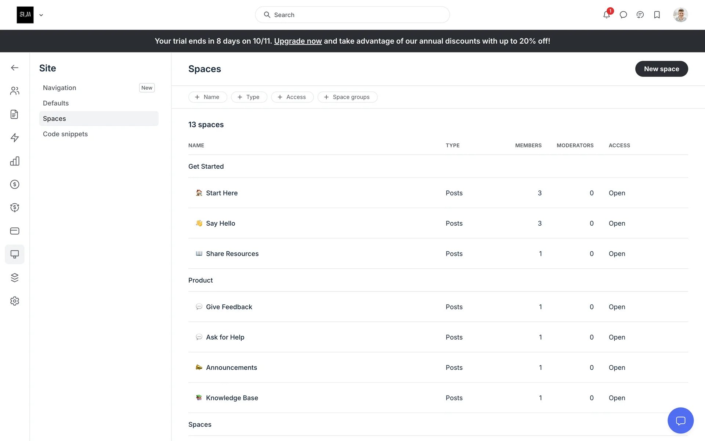This screenshot has width=705, height=441.
Task: Open the Content document icon in sidebar
Action: pos(15,114)
